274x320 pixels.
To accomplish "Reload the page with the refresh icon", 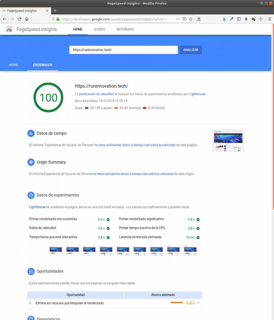I will click(19, 19).
